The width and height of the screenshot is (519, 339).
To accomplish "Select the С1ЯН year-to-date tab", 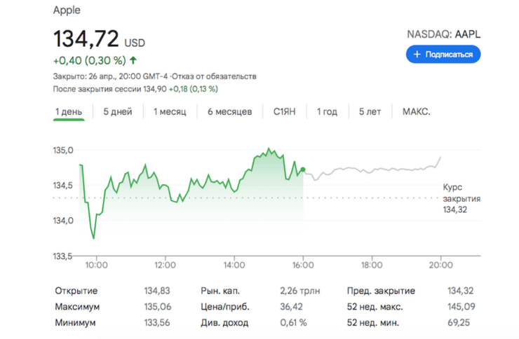I will point(284,111).
